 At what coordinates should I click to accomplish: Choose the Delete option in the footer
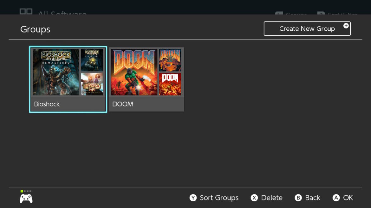click(x=271, y=198)
